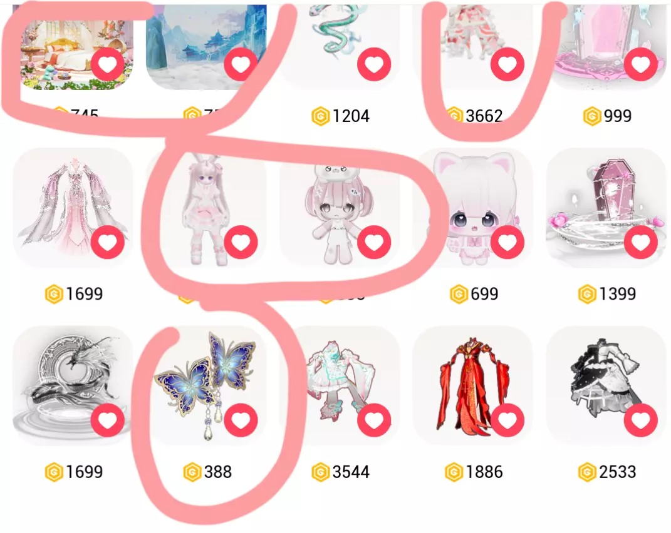This screenshot has width=671, height=533.
Task: Unfavorite the red hanfu dress priced 1886
Action: point(507,420)
